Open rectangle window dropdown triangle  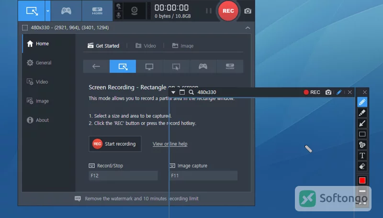coord(173,92)
